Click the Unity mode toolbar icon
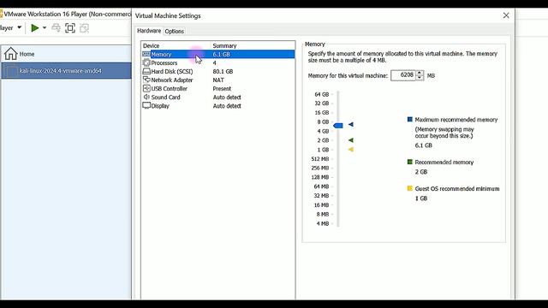This screenshot has height=308, width=548. [84, 28]
